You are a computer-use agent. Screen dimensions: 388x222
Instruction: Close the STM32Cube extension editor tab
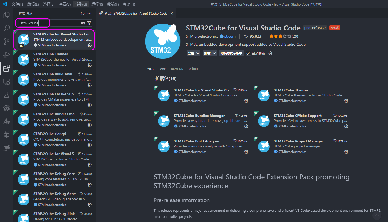pyautogui.click(x=172, y=13)
